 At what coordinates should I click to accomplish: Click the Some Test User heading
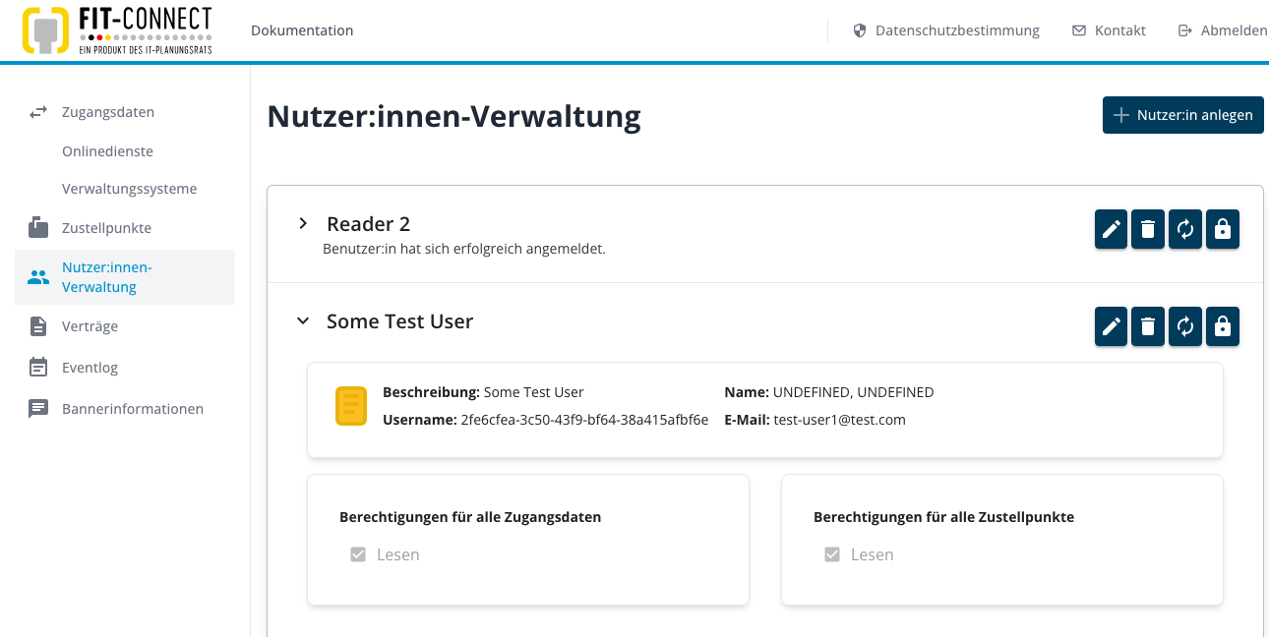399,321
